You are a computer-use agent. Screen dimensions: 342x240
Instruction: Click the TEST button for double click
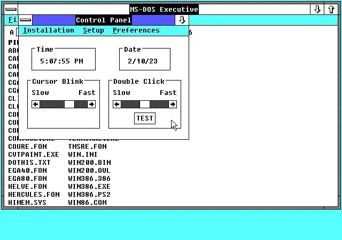tap(145, 118)
